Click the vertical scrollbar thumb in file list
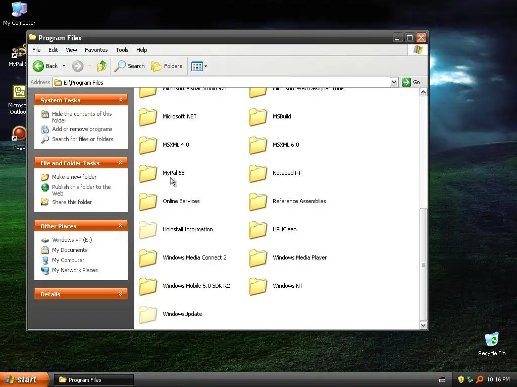517x387 pixels. click(x=424, y=264)
